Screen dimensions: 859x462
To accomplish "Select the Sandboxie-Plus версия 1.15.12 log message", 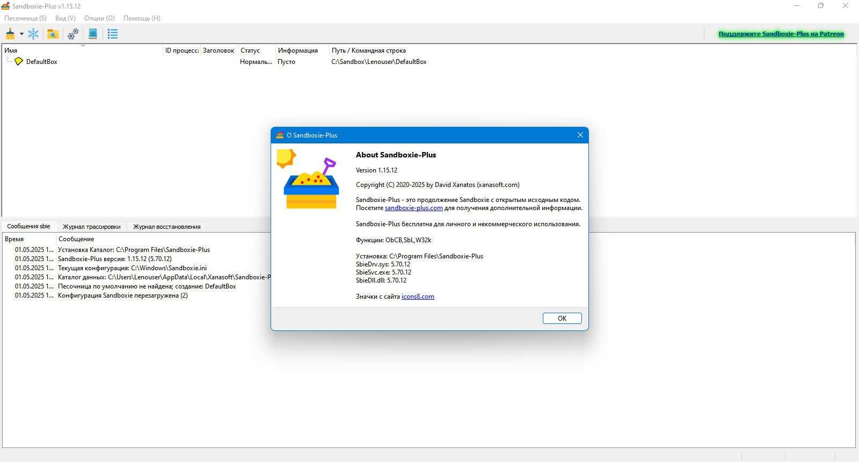I will click(x=115, y=259).
